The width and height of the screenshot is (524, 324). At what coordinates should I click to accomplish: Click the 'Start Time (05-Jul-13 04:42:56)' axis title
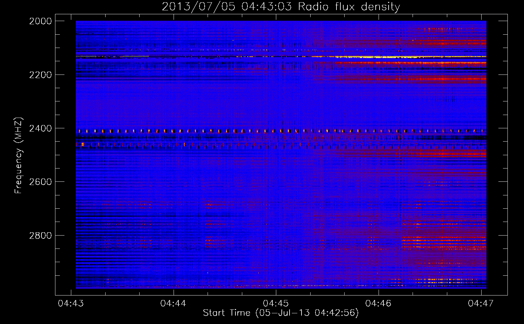281,313
